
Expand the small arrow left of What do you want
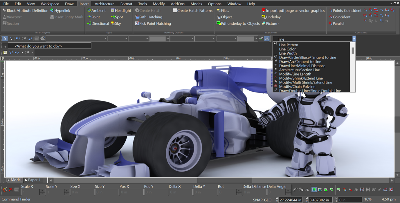click(5, 46)
